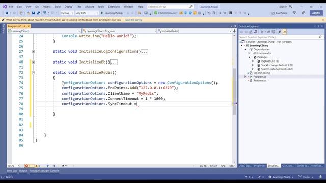This screenshot has height=183, width=326.
Task: Switch to the Properties panel tab
Action: 260,166
